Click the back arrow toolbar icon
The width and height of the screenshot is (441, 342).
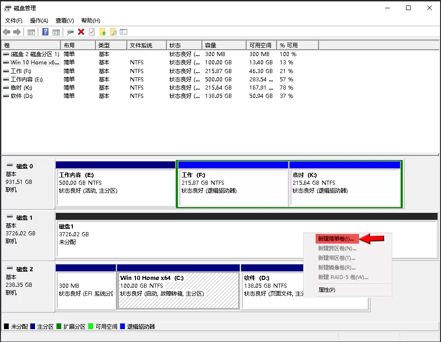click(6, 32)
